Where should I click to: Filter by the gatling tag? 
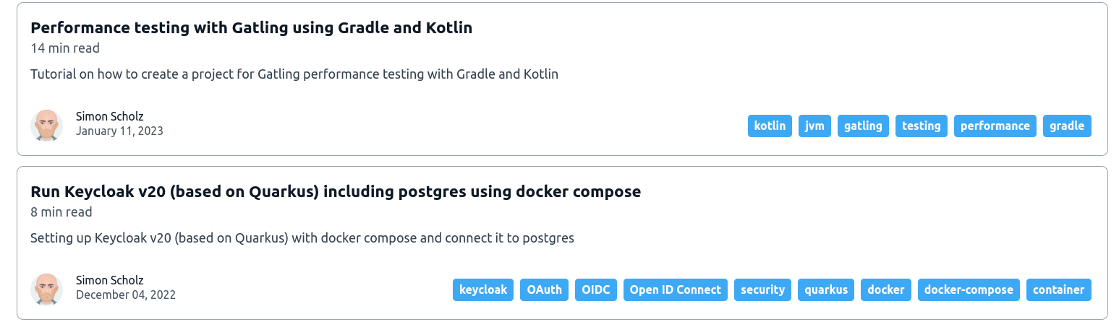(863, 126)
